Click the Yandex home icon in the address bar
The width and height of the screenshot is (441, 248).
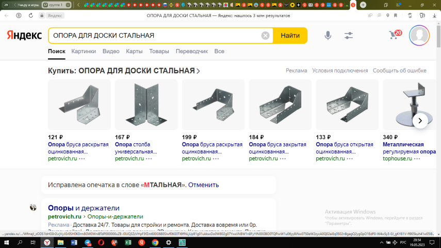click(x=19, y=15)
